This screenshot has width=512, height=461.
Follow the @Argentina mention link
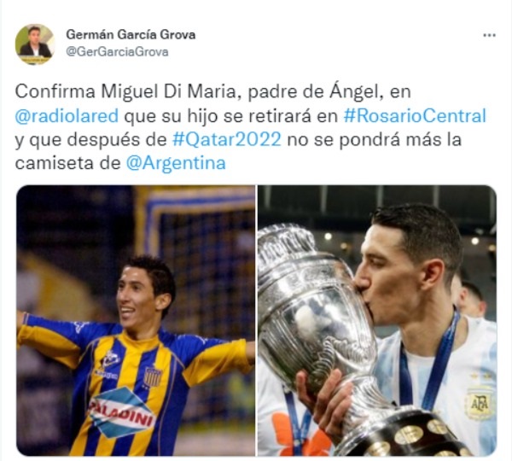tap(176, 163)
